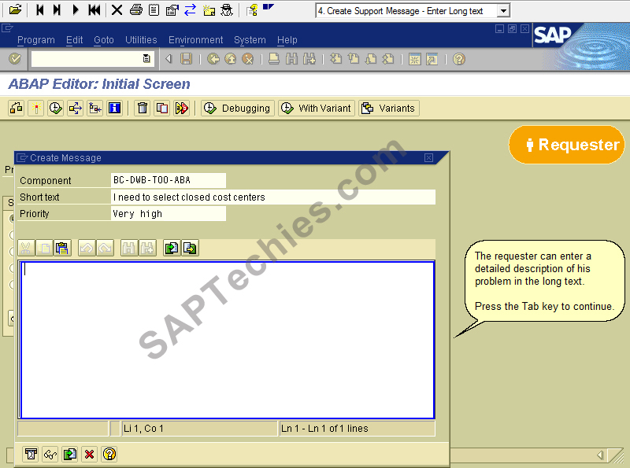Viewport: 630px width, 468px height.
Task: Click the Redo icon in editor toolbar
Action: pyautogui.click(x=106, y=248)
